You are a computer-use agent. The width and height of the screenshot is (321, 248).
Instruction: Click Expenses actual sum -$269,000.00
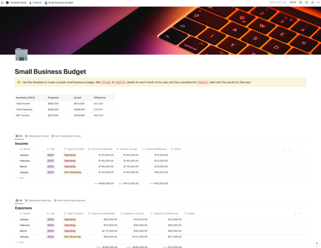[137, 247]
